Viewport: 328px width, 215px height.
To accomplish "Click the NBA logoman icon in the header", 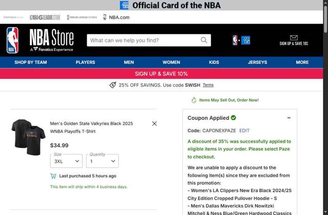I will point(12,40).
